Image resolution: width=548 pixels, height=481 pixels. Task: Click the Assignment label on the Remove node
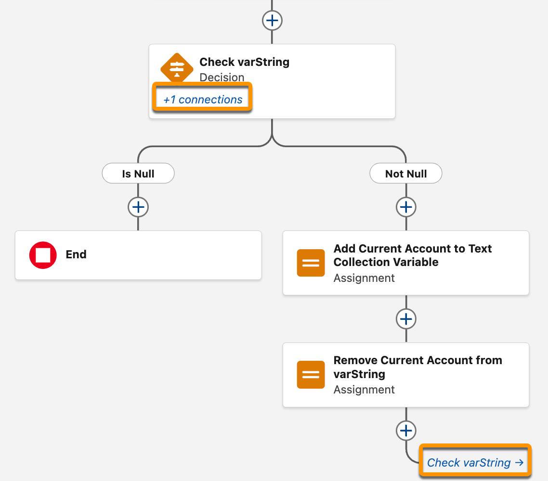[x=364, y=390]
